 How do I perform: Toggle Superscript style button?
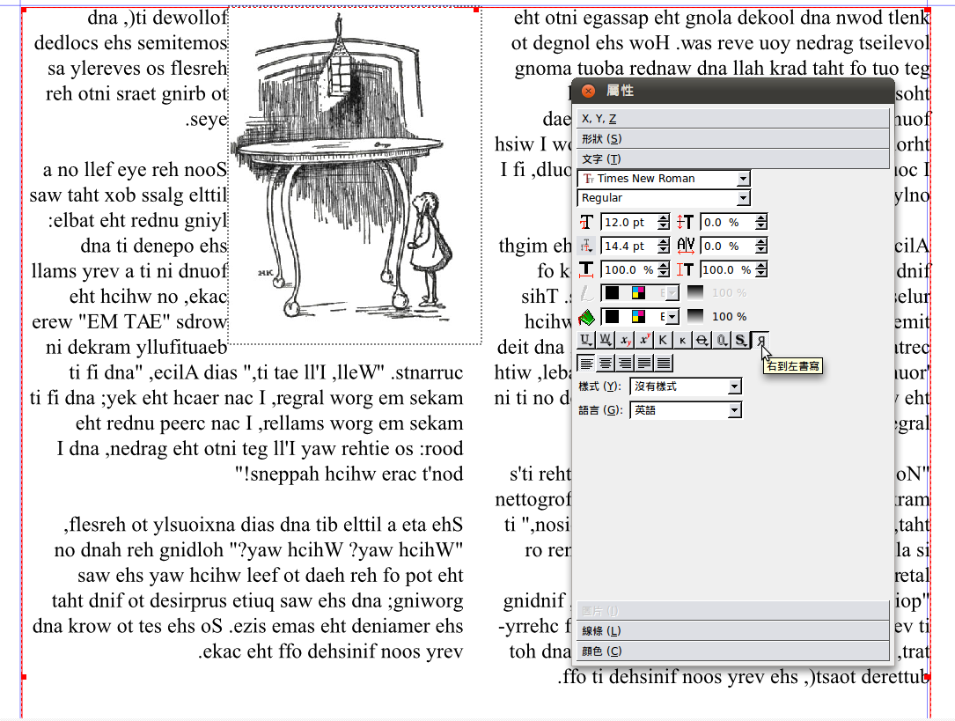[644, 340]
